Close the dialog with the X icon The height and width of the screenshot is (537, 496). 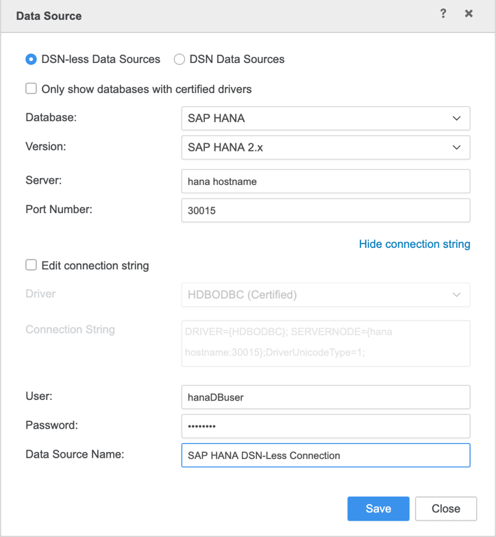click(469, 14)
